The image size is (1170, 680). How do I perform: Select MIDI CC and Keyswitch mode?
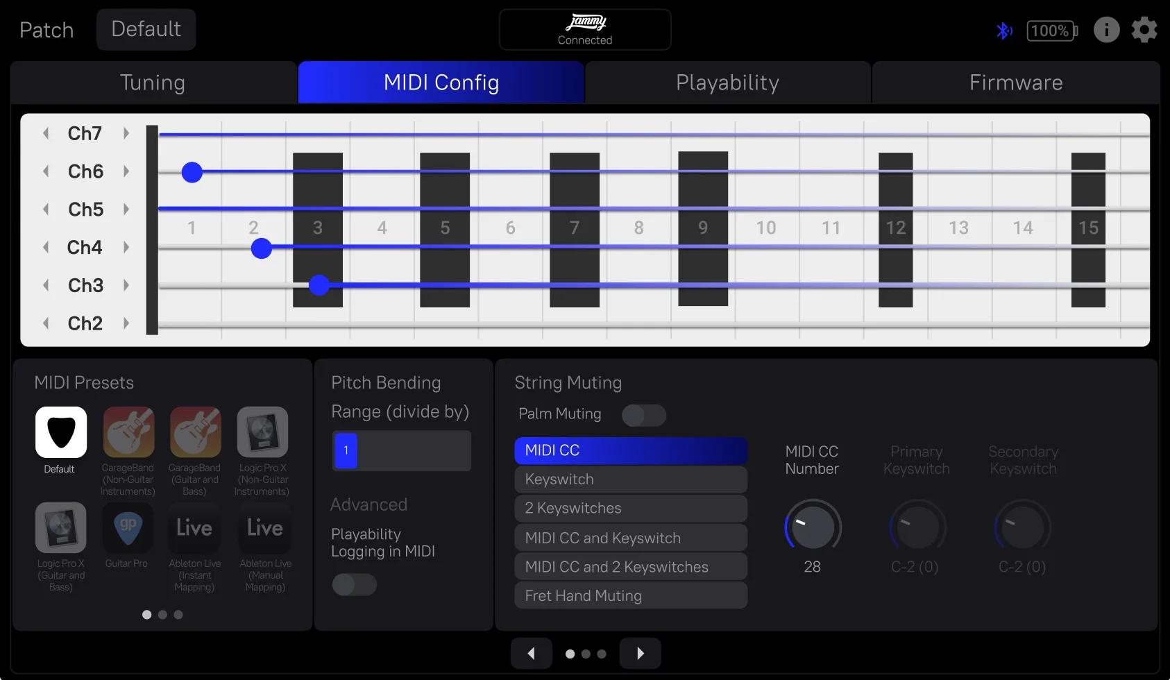pyautogui.click(x=631, y=538)
